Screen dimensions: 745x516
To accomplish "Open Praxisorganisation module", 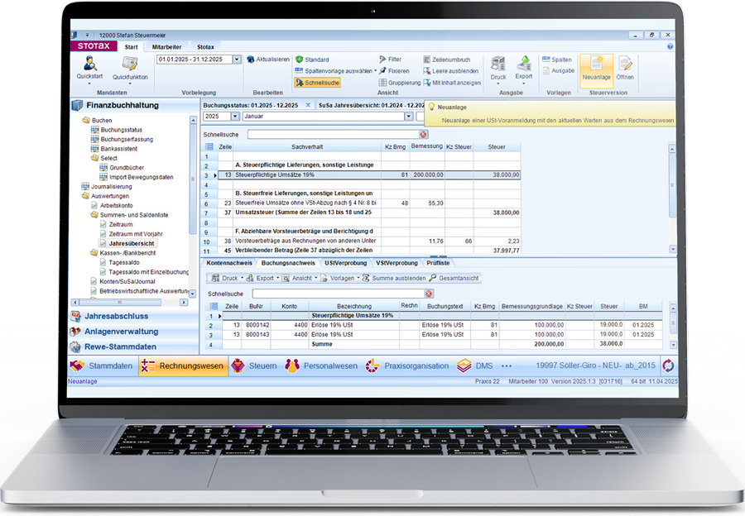I will click(x=407, y=366).
